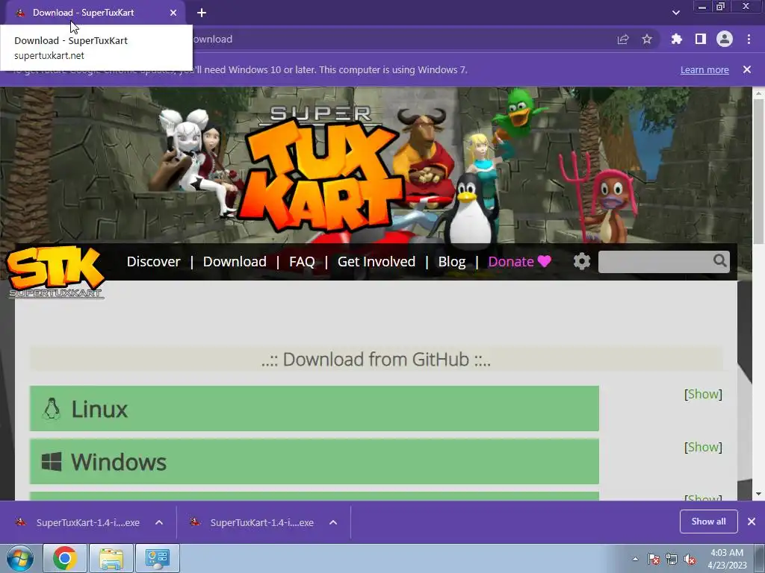Open options arrow for first download
Viewport: 765px width, 573px height.
pyautogui.click(x=159, y=522)
